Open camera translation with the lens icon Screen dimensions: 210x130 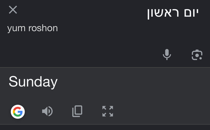[197, 55]
